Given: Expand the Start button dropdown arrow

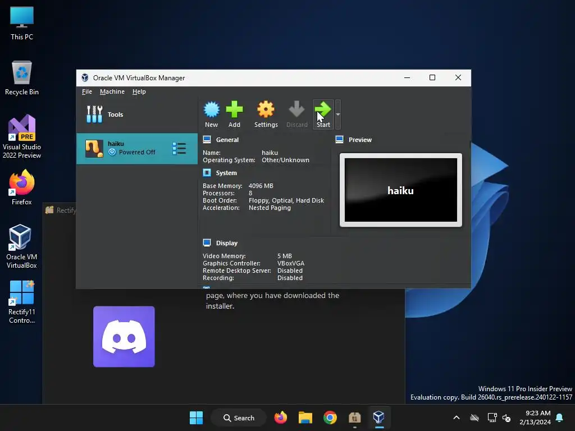Looking at the screenshot, I should (x=338, y=114).
